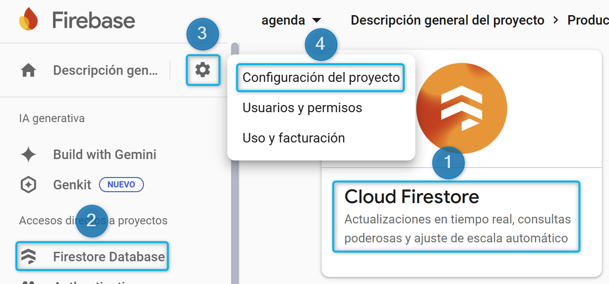
Task: Expand the truncated Descripción gen... sidebar entry
Action: point(105,70)
